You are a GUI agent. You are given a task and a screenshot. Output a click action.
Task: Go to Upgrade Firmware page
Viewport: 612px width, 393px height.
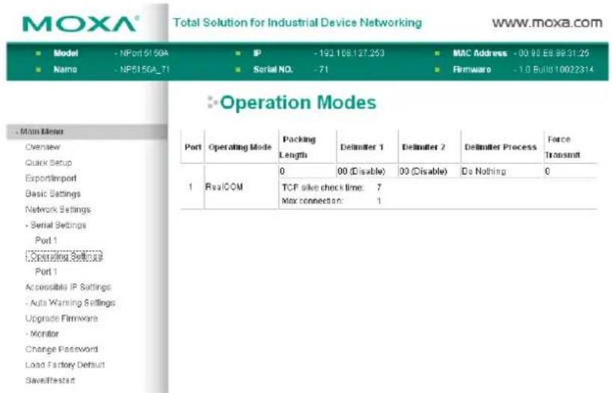(61, 318)
